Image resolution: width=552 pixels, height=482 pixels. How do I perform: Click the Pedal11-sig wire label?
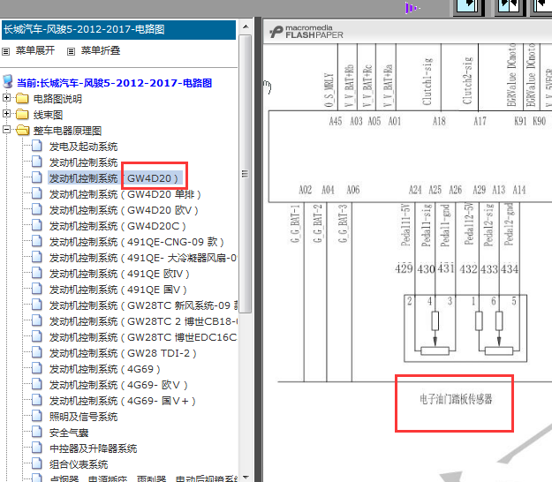(x=426, y=225)
